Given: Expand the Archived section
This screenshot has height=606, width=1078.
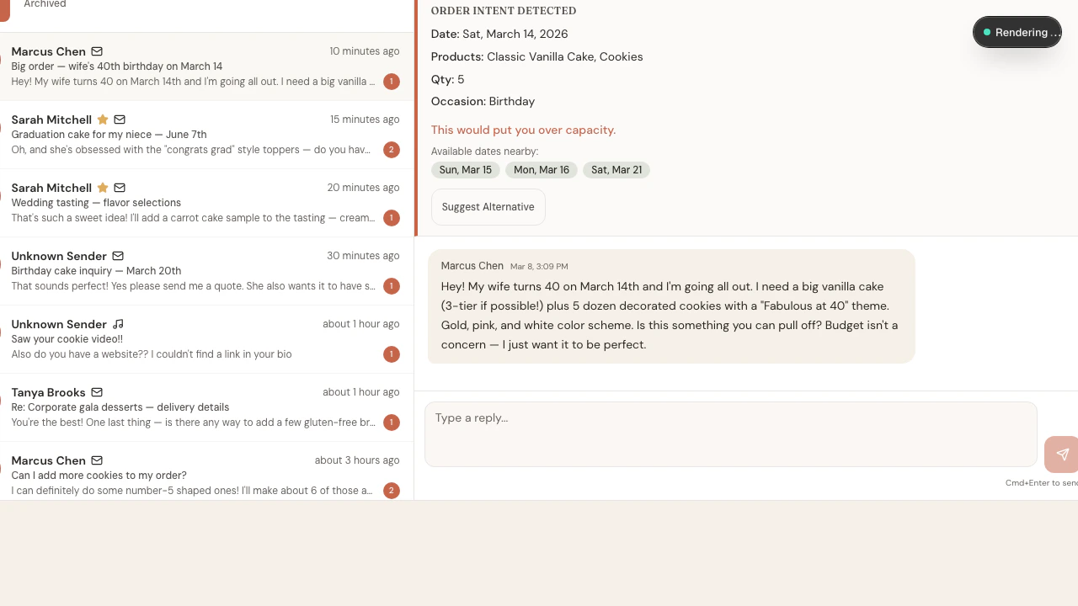Looking at the screenshot, I should [x=44, y=4].
